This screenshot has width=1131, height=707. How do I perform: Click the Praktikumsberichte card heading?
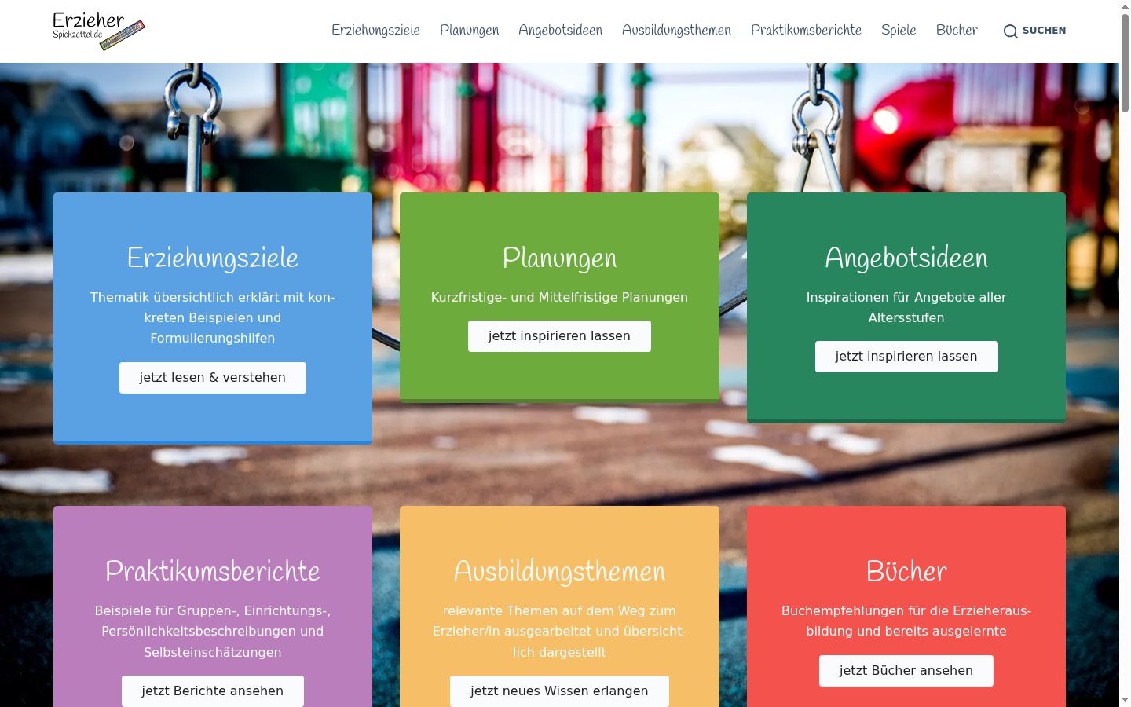[213, 571]
